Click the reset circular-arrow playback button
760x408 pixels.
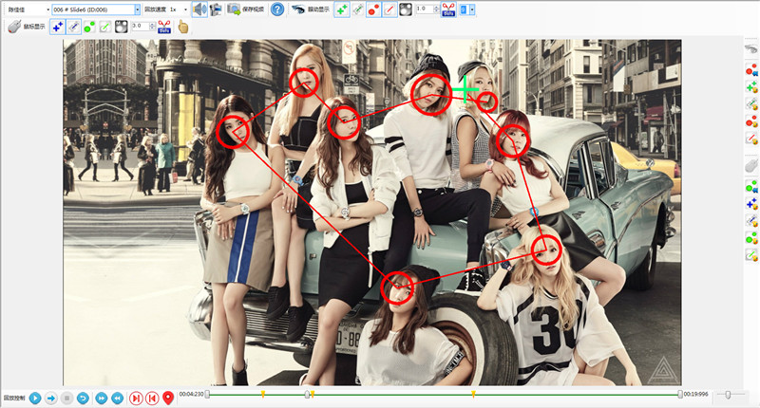tap(83, 398)
